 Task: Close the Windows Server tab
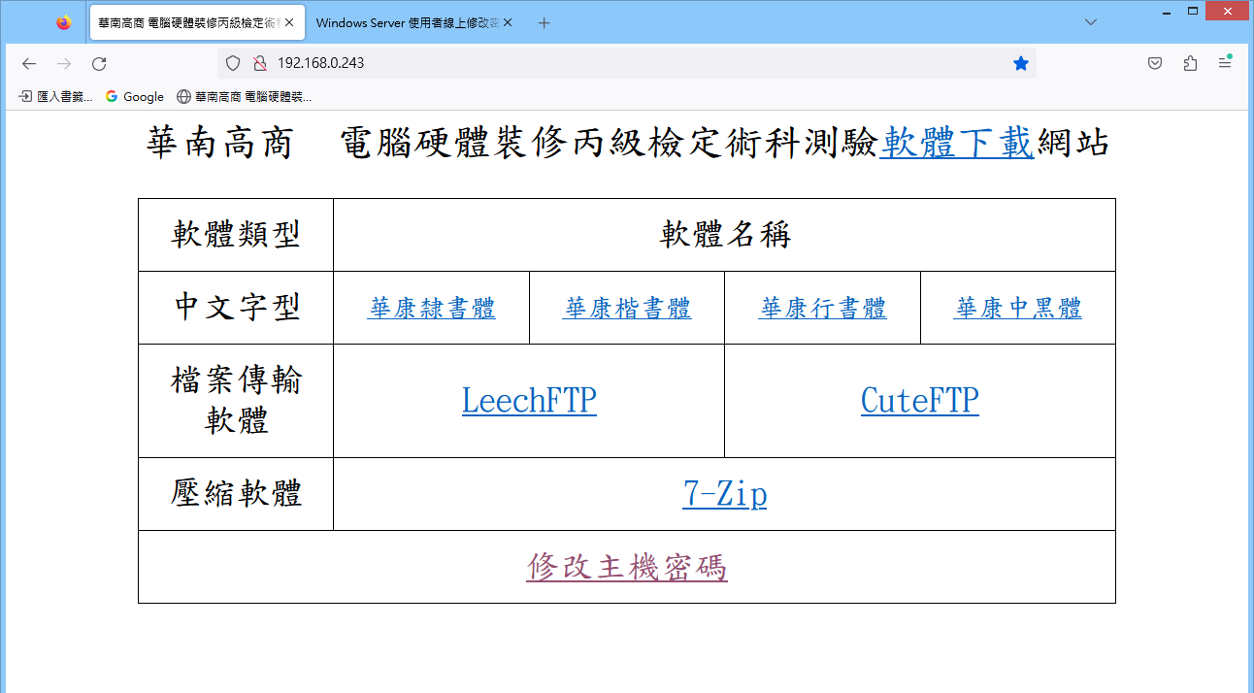point(508,22)
